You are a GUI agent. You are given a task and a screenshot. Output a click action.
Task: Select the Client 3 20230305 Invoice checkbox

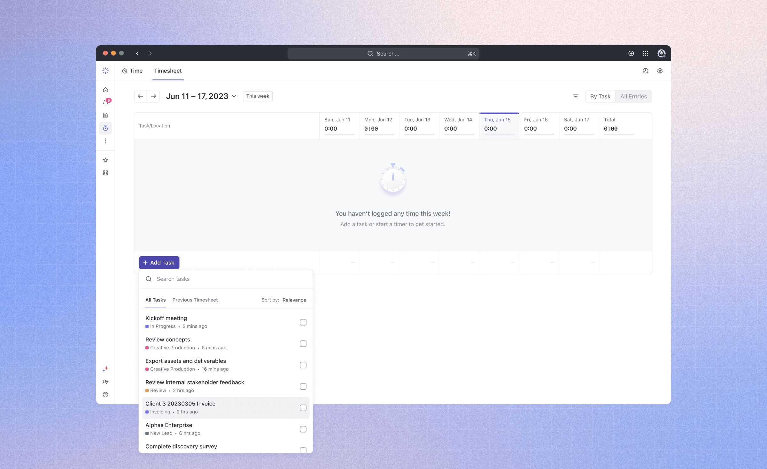(x=303, y=407)
